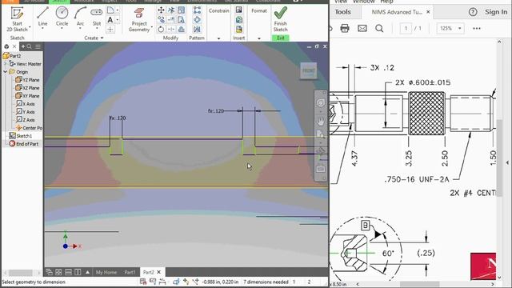
Task: Click the Move tool in Modify panel
Action: (x=161, y=10)
